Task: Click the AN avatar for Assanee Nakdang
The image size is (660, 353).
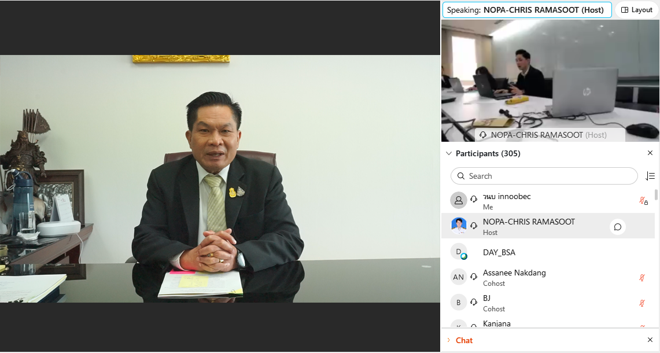Action: pos(458,277)
